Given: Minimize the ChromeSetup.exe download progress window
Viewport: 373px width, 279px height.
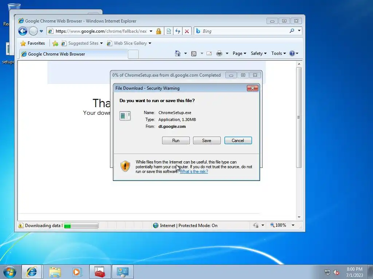Looking at the screenshot, I should [x=231, y=75].
